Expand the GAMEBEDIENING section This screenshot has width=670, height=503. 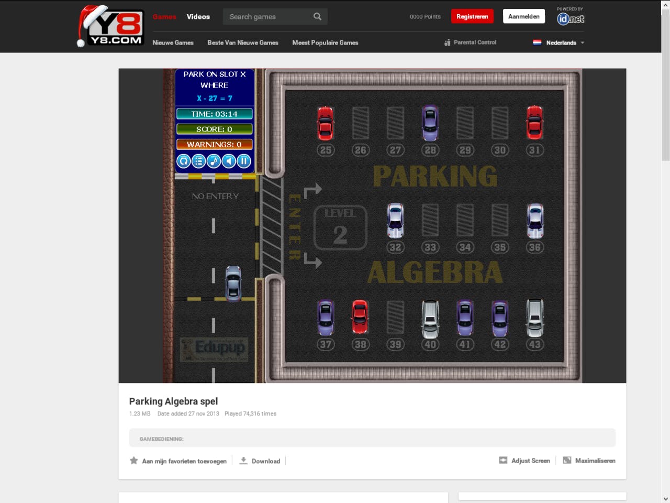(372, 438)
